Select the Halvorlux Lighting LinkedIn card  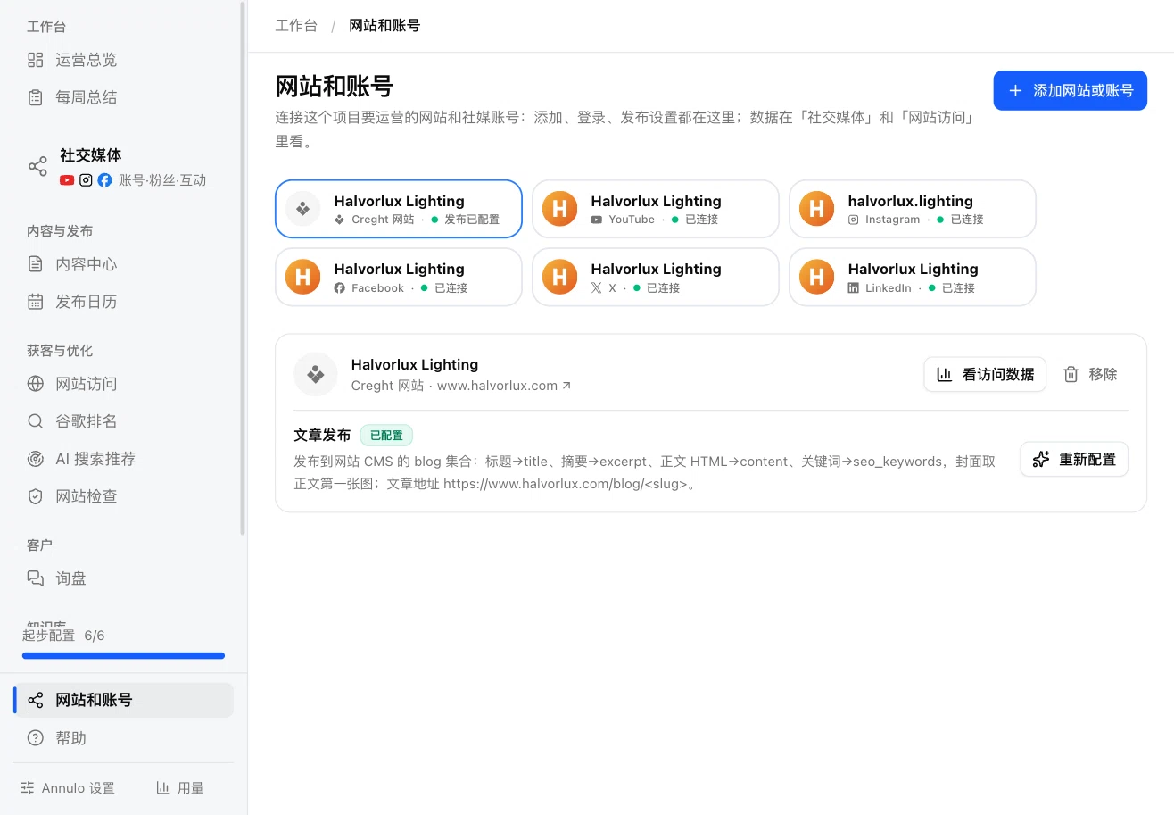pyautogui.click(x=913, y=277)
